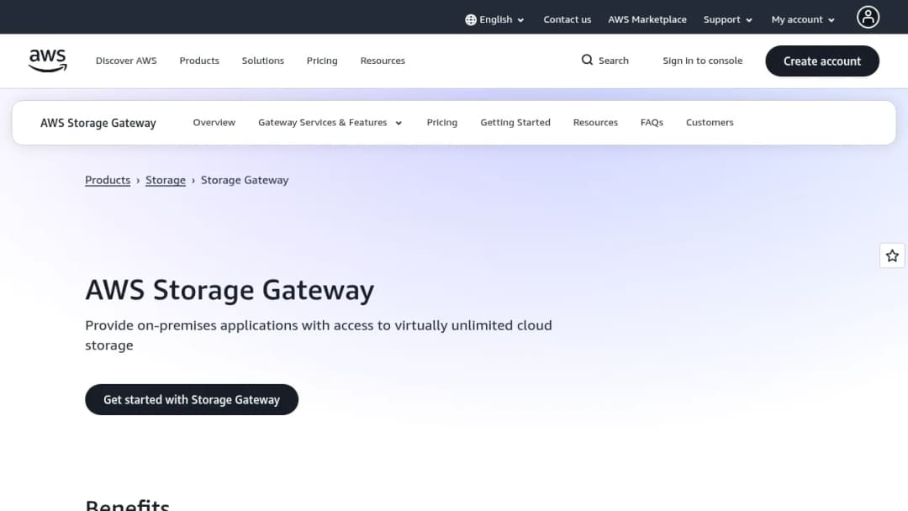Click Sign in to console
908x511 pixels.
point(702,61)
